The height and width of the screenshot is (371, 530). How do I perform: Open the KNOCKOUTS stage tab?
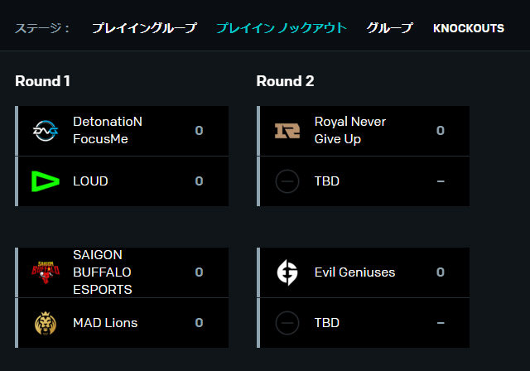pos(469,28)
